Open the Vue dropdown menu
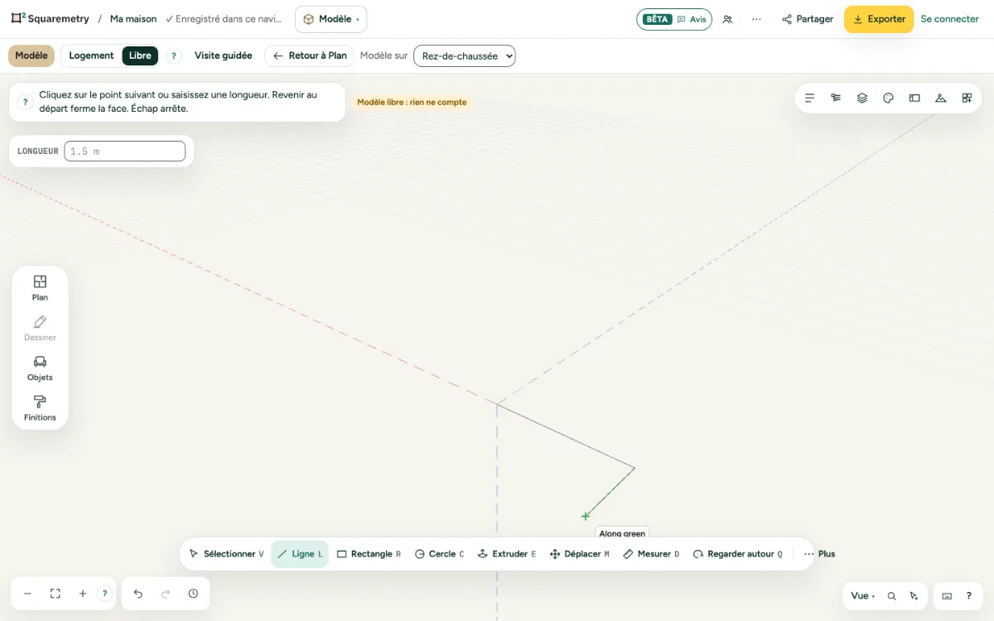Viewport: 994px width, 621px height. click(862, 595)
